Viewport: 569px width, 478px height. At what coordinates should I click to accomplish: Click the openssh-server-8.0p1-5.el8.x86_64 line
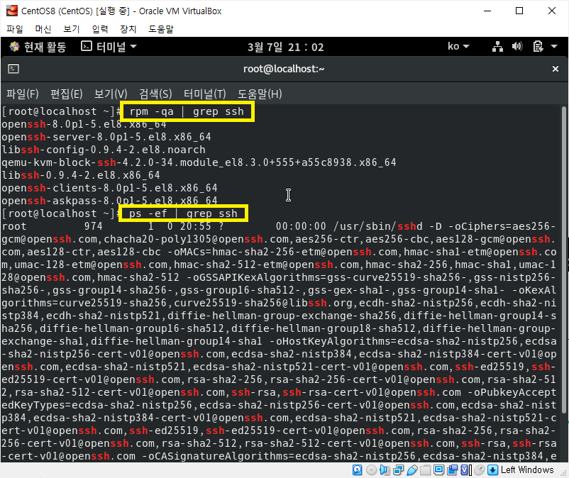pos(106,137)
